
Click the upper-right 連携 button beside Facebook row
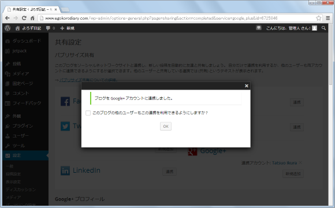point(297,102)
